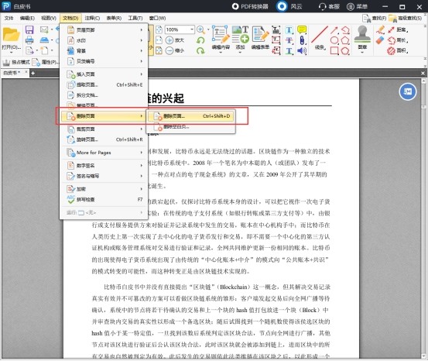Click the plus icon to add new tab
Image resolution: width=428 pixels, height=361 pixels.
pyautogui.click(x=33, y=73)
